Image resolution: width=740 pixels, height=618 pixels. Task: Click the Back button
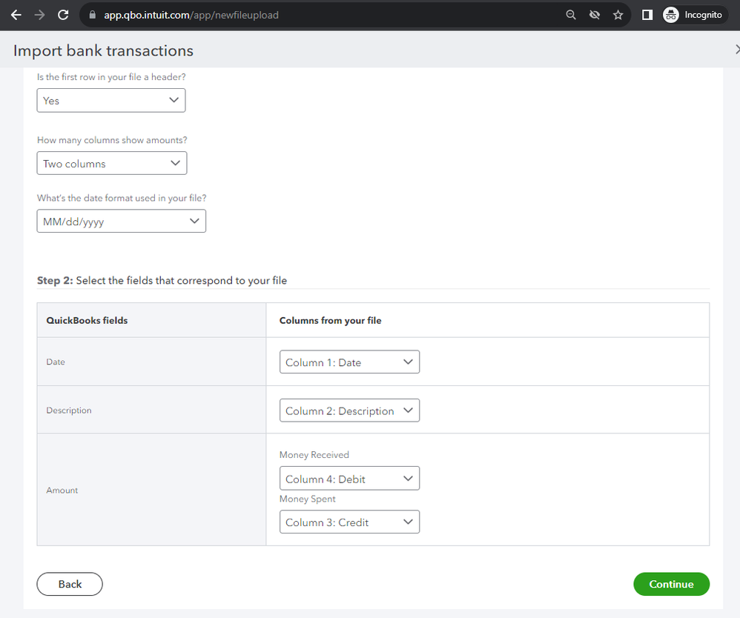(x=70, y=584)
